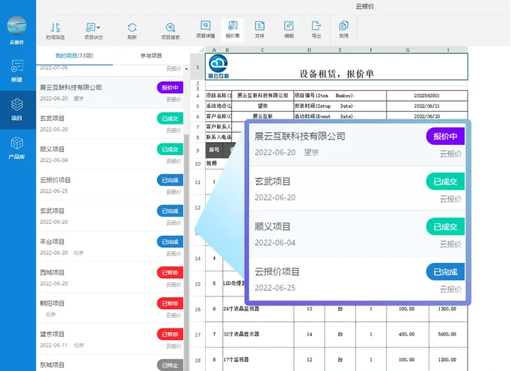Select the 丰台项目 row

pos(110,247)
